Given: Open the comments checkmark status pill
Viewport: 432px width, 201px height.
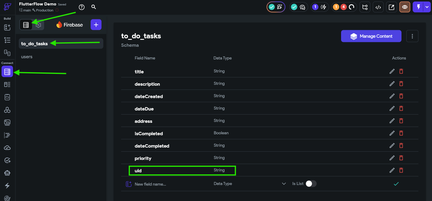Looking at the screenshot, I should point(298,7).
